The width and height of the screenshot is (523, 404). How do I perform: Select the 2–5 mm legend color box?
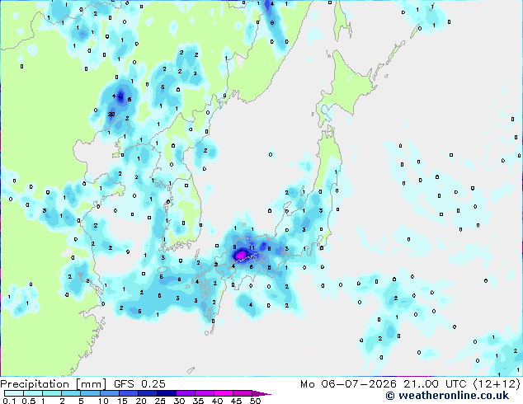click(71, 393)
